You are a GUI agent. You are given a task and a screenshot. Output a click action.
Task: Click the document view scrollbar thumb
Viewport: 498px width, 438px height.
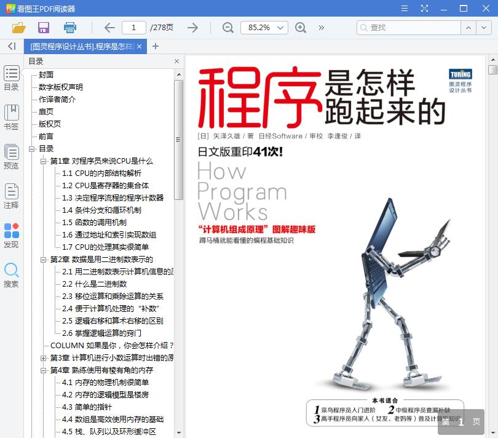(492, 70)
